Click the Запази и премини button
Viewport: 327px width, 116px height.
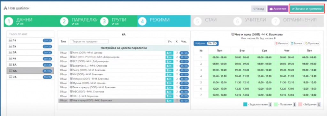point(307,9)
